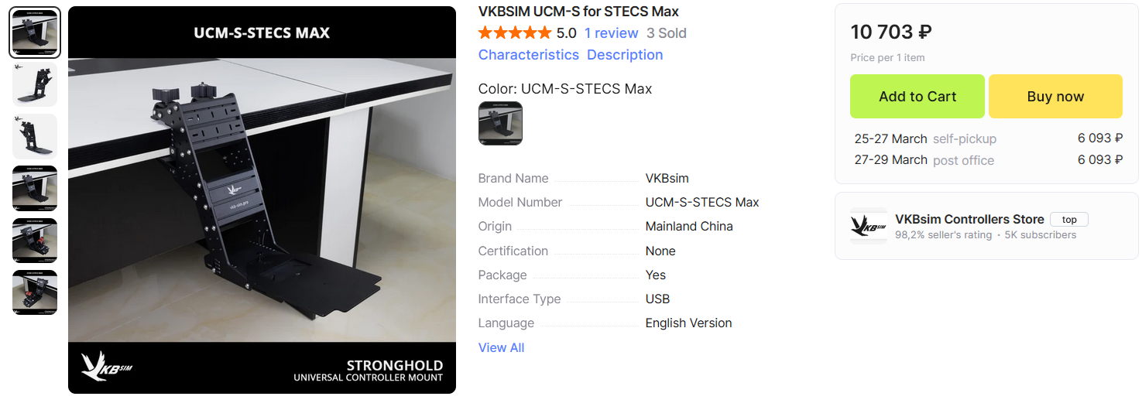
Task: Select the first product thumbnail
Action: [35, 33]
